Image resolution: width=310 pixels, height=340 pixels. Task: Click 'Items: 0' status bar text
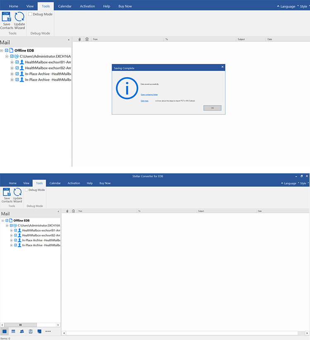pos(5,338)
